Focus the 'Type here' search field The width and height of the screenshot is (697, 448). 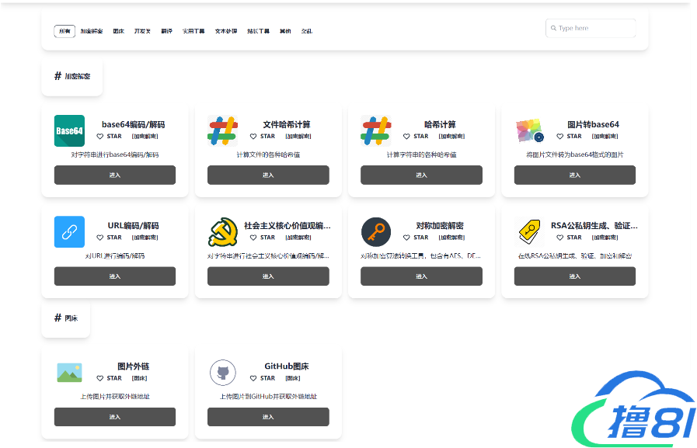tap(594, 28)
